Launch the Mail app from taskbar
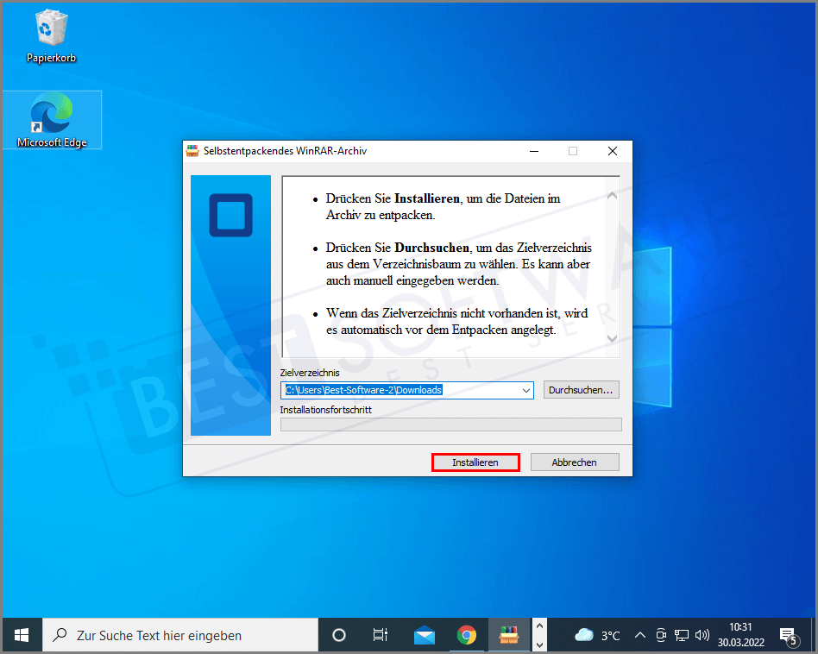The height and width of the screenshot is (654, 818). [424, 635]
